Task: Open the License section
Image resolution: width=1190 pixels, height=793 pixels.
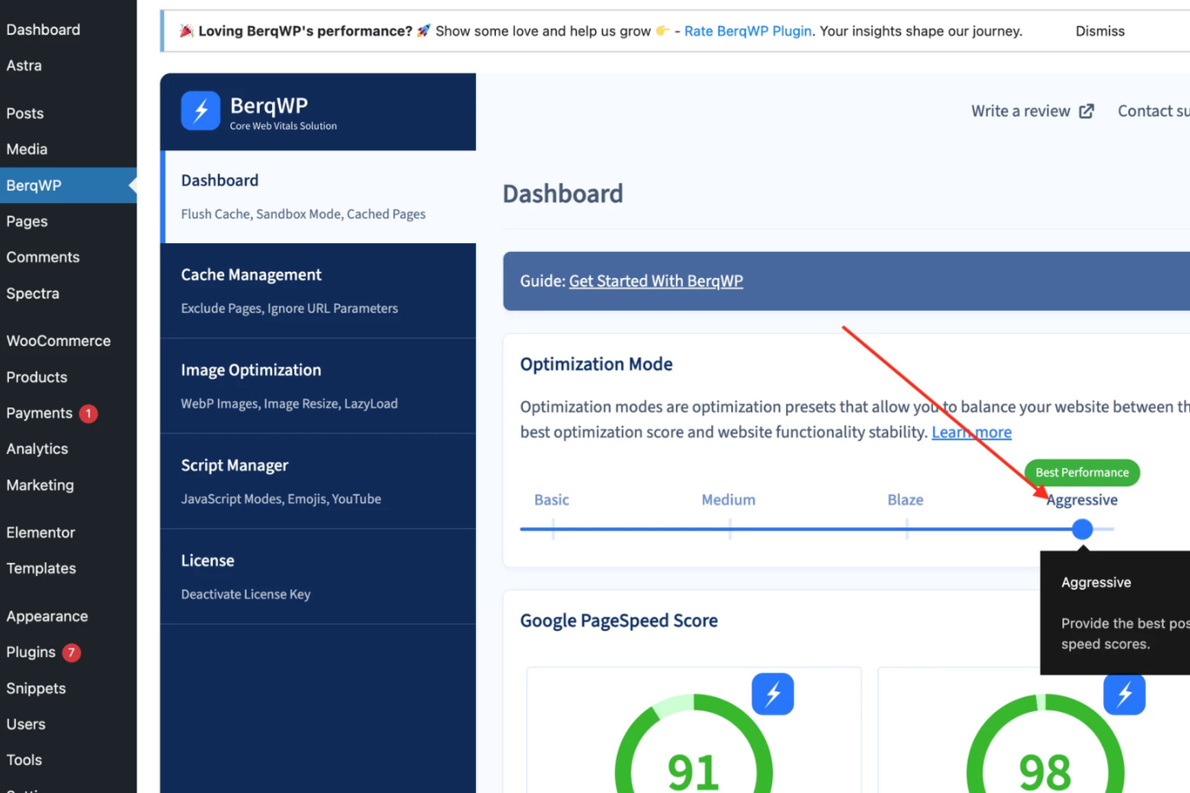Action: click(319, 577)
